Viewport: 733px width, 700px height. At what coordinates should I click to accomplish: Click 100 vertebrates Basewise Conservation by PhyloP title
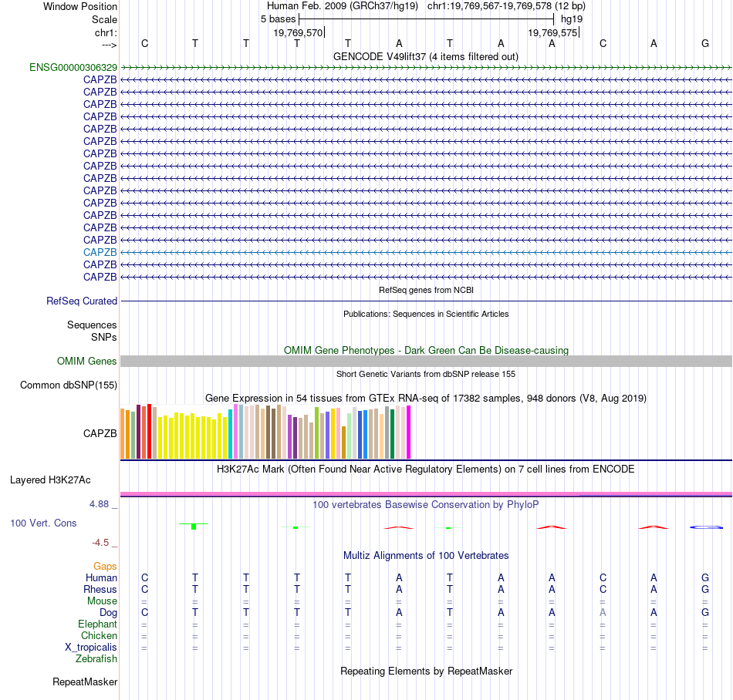426,504
